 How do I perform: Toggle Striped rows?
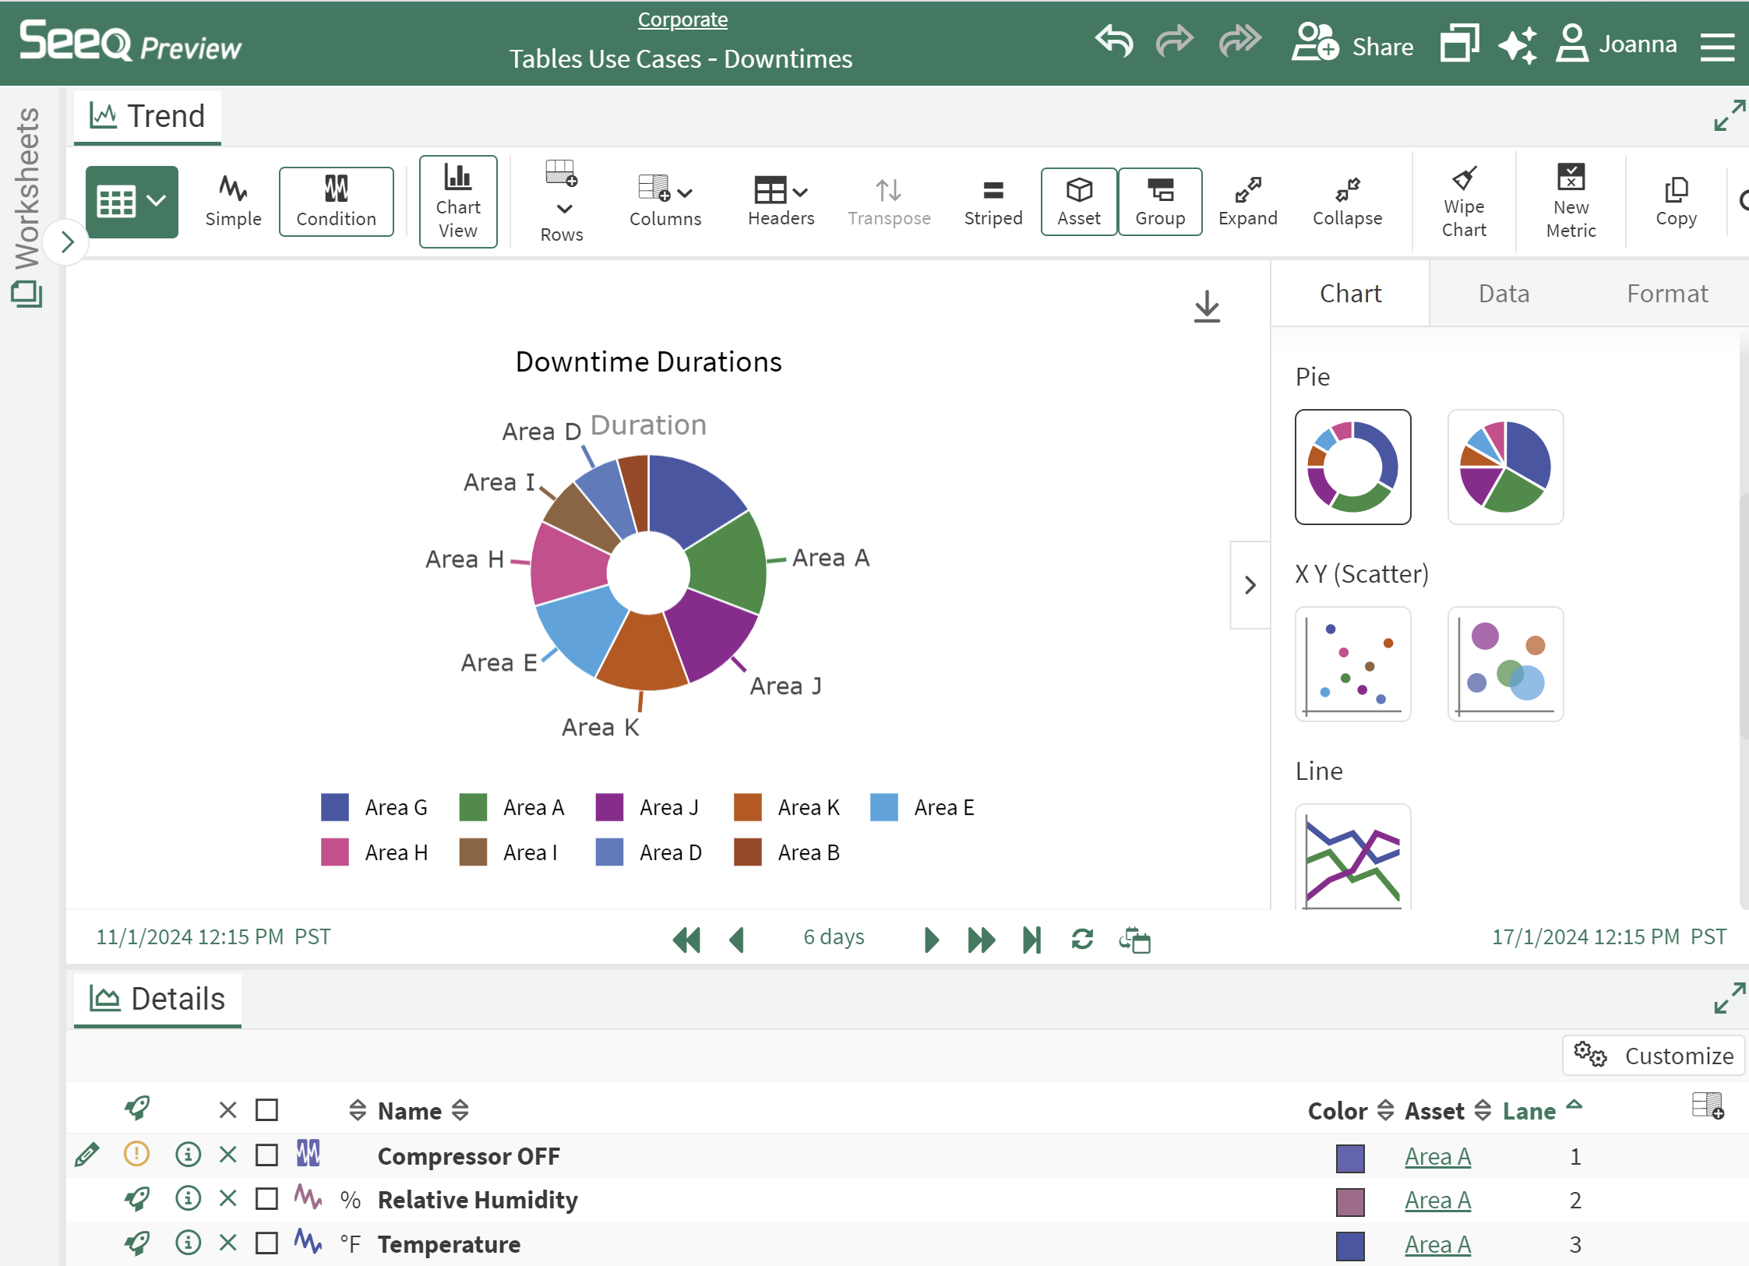[993, 202]
